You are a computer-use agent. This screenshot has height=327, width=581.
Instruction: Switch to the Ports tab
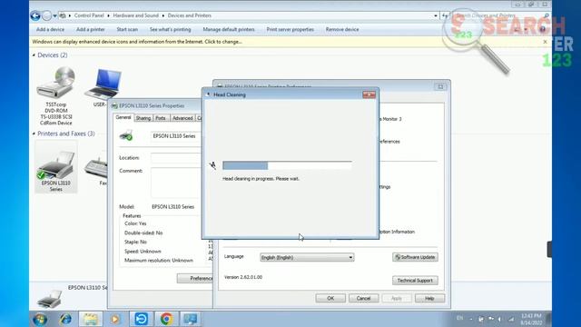(161, 118)
